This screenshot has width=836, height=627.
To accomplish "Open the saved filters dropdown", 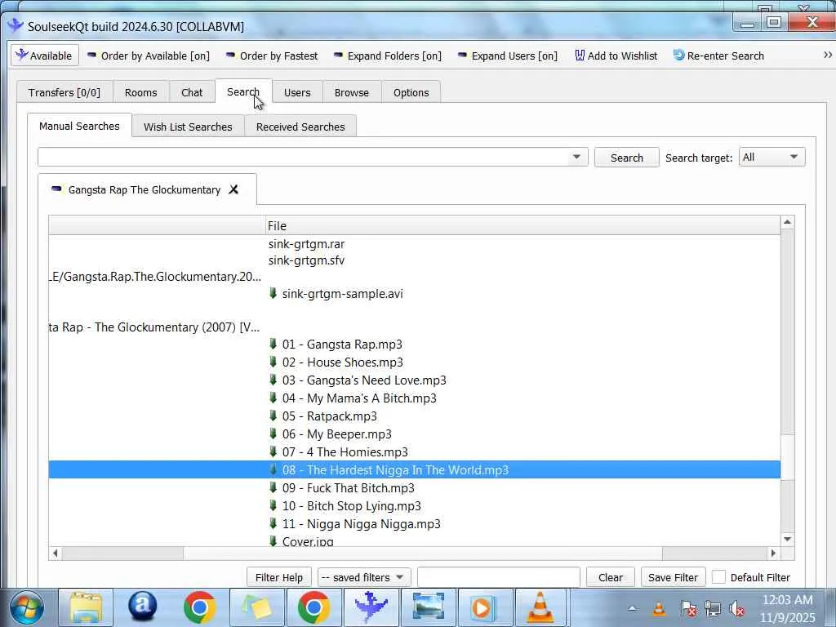I will pyautogui.click(x=363, y=577).
